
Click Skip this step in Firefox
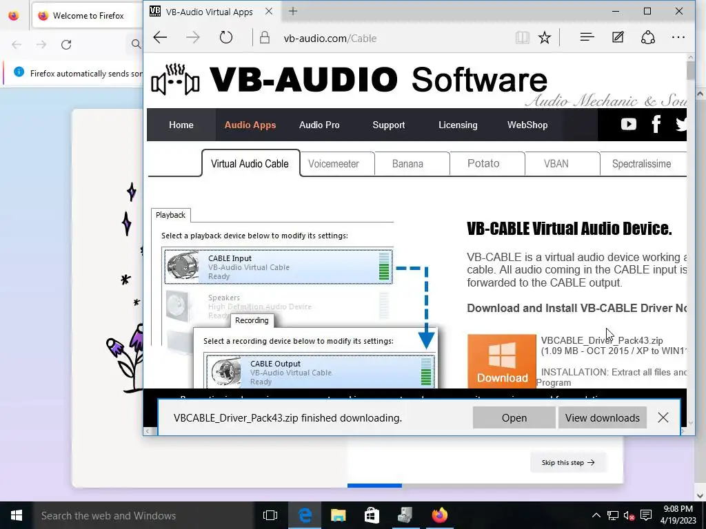[x=568, y=462]
